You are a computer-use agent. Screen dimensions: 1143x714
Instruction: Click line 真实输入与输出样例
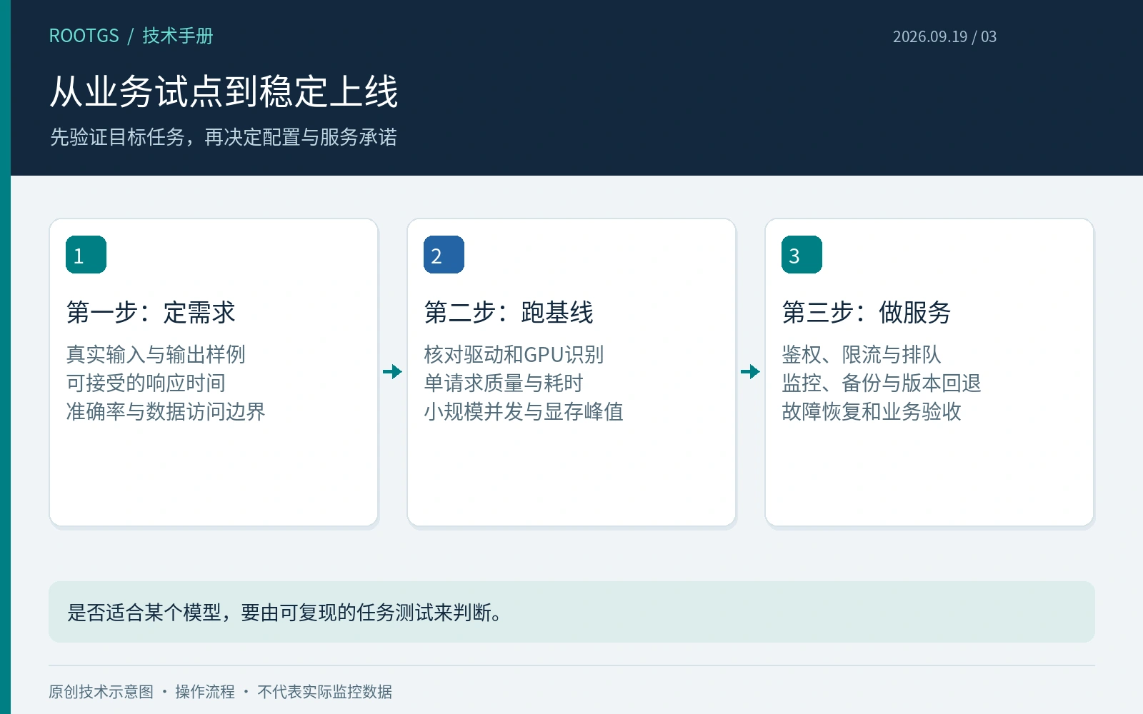[156, 354]
